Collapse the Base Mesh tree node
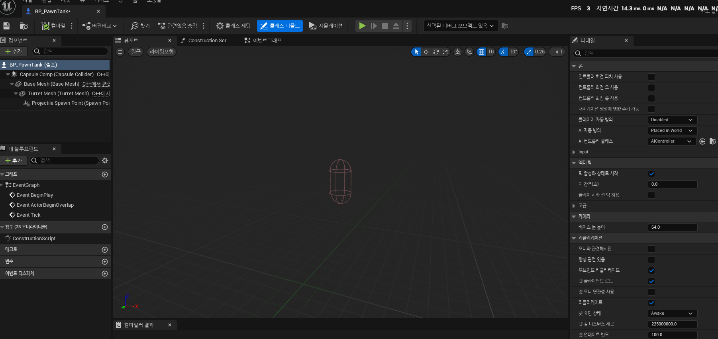 [12, 84]
